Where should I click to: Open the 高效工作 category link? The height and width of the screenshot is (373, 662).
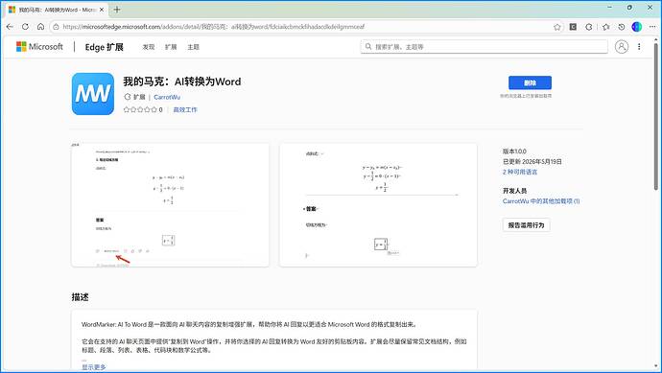185,109
